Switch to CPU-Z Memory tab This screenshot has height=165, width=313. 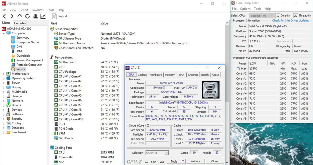(170, 74)
